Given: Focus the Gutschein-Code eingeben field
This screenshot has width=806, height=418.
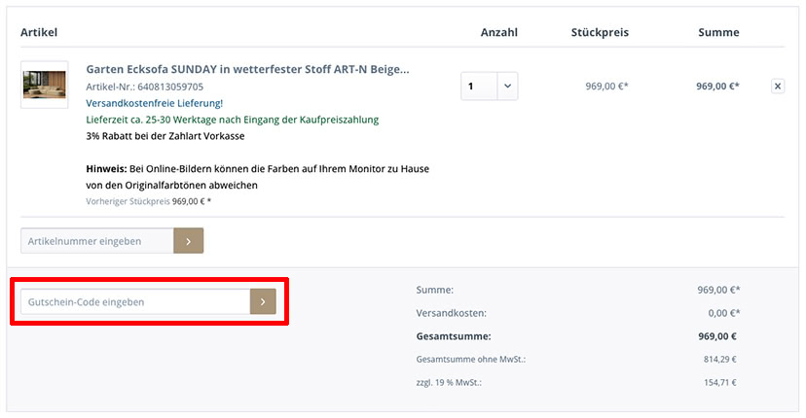Looking at the screenshot, I should tap(135, 302).
